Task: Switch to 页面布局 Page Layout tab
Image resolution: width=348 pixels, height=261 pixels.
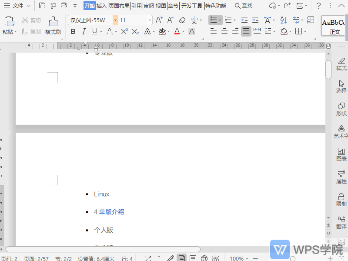Action: (x=119, y=6)
